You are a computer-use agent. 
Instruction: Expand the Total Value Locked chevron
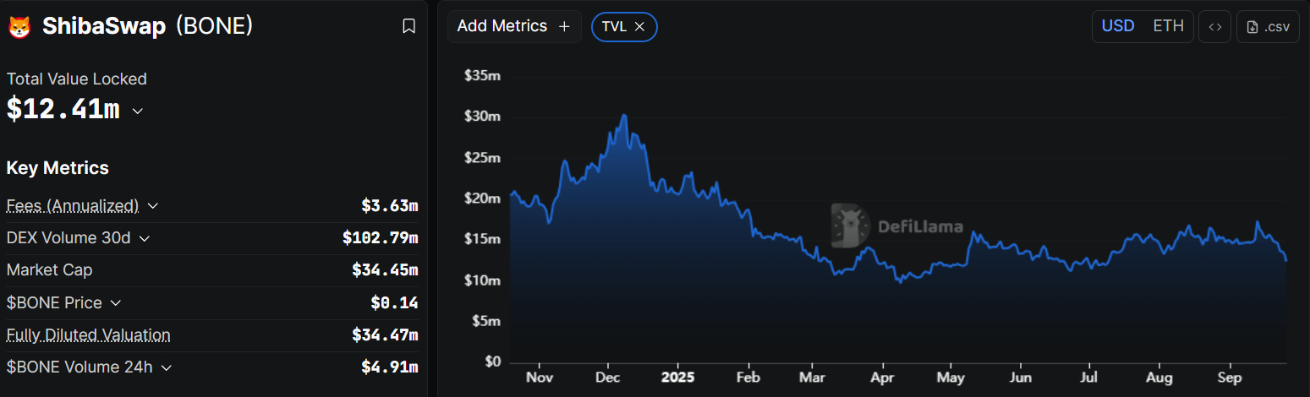(x=138, y=111)
